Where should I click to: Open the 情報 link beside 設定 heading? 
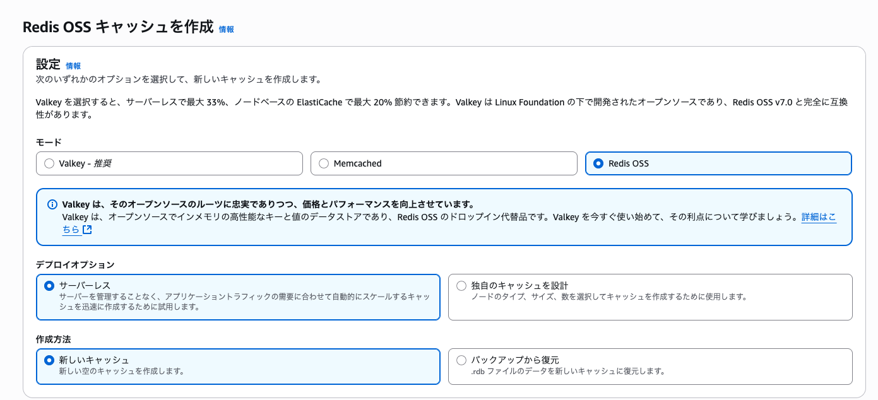74,64
